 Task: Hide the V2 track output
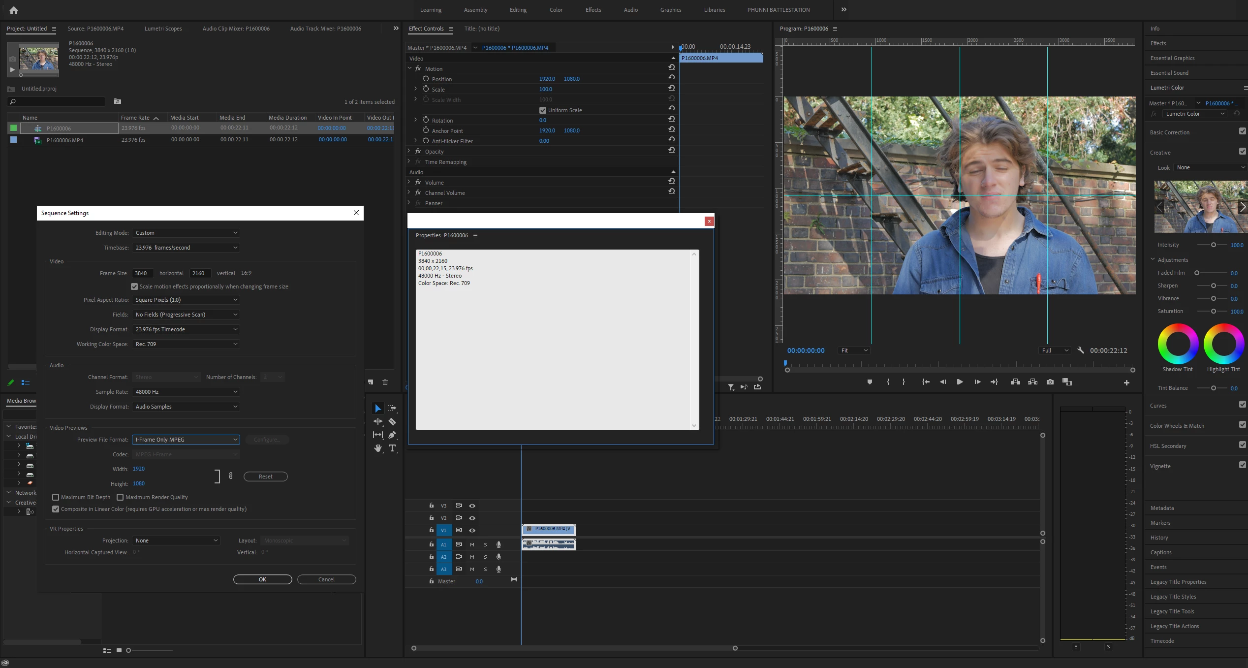coord(472,518)
